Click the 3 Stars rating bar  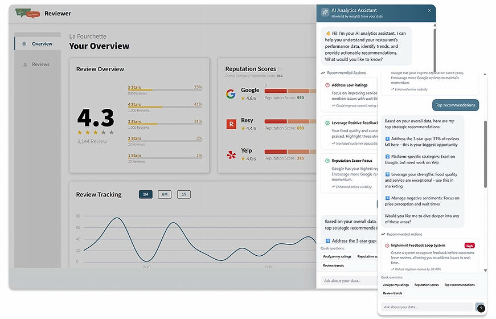165,124
